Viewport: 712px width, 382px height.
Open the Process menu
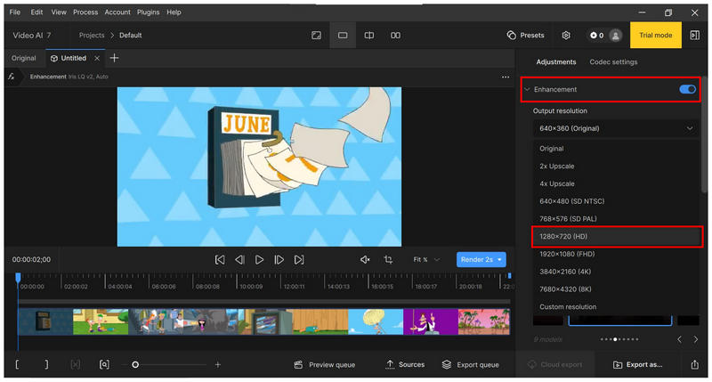(85, 12)
